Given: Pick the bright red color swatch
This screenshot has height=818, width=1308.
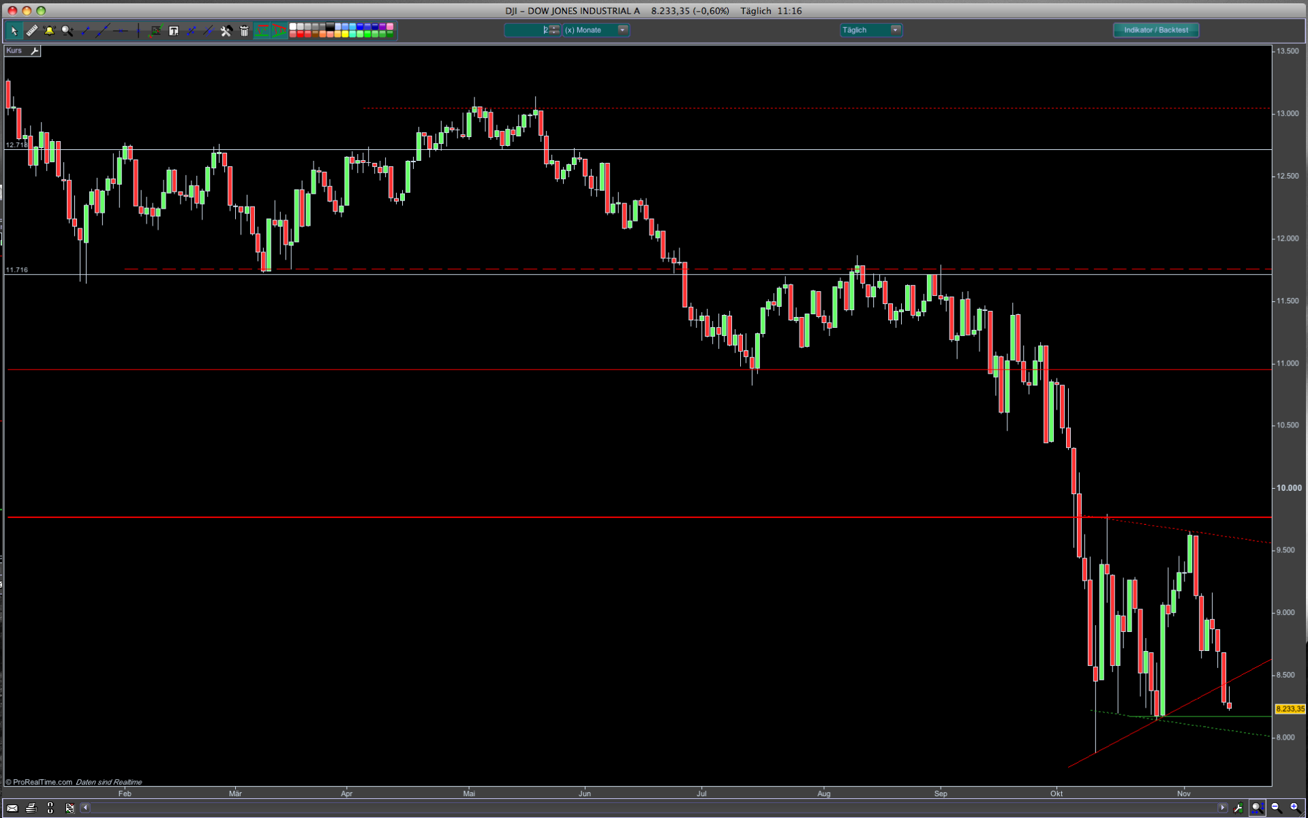Looking at the screenshot, I should [301, 34].
